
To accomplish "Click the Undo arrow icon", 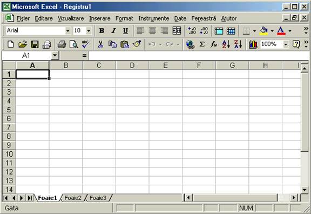I will pos(152,44).
